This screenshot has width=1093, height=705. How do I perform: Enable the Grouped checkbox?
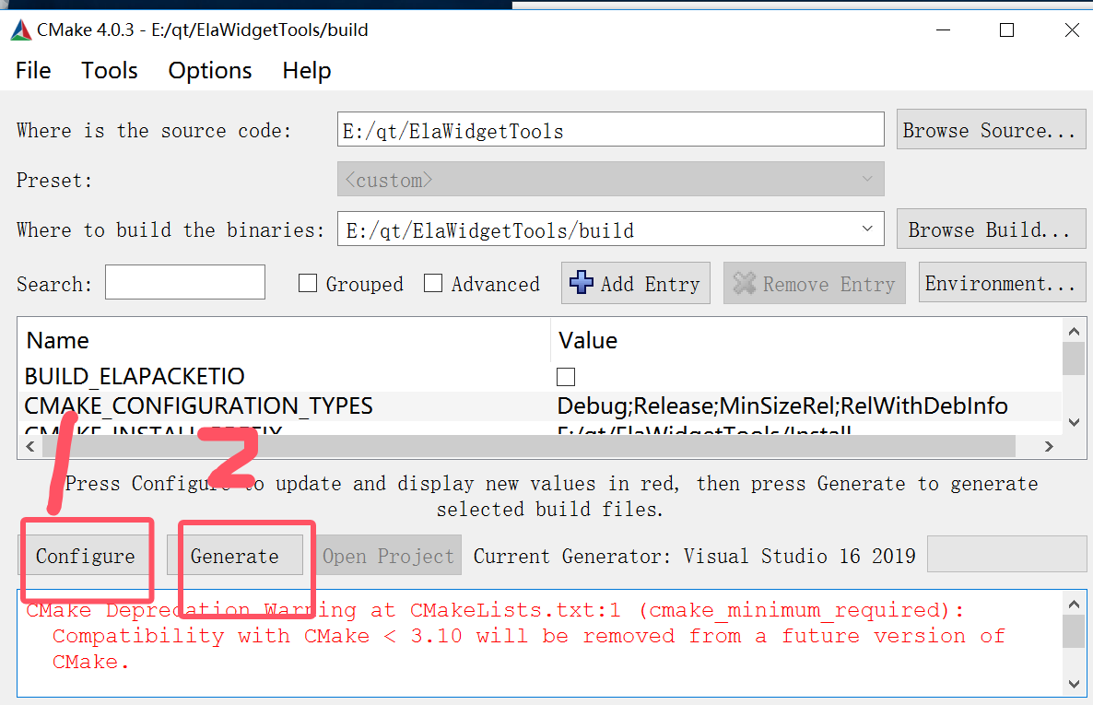click(308, 283)
